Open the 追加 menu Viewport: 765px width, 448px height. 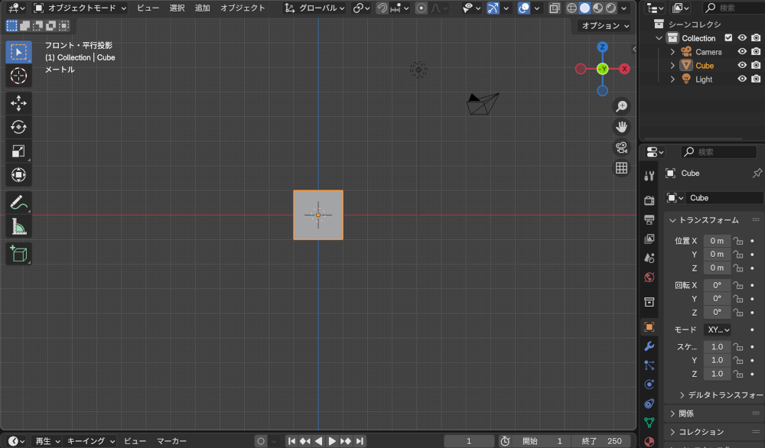tap(202, 8)
